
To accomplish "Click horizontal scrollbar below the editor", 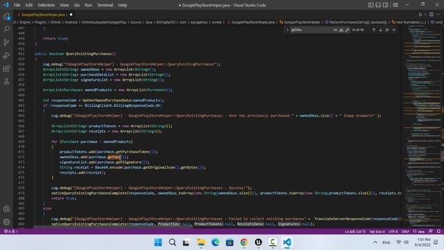I will 113,227.
